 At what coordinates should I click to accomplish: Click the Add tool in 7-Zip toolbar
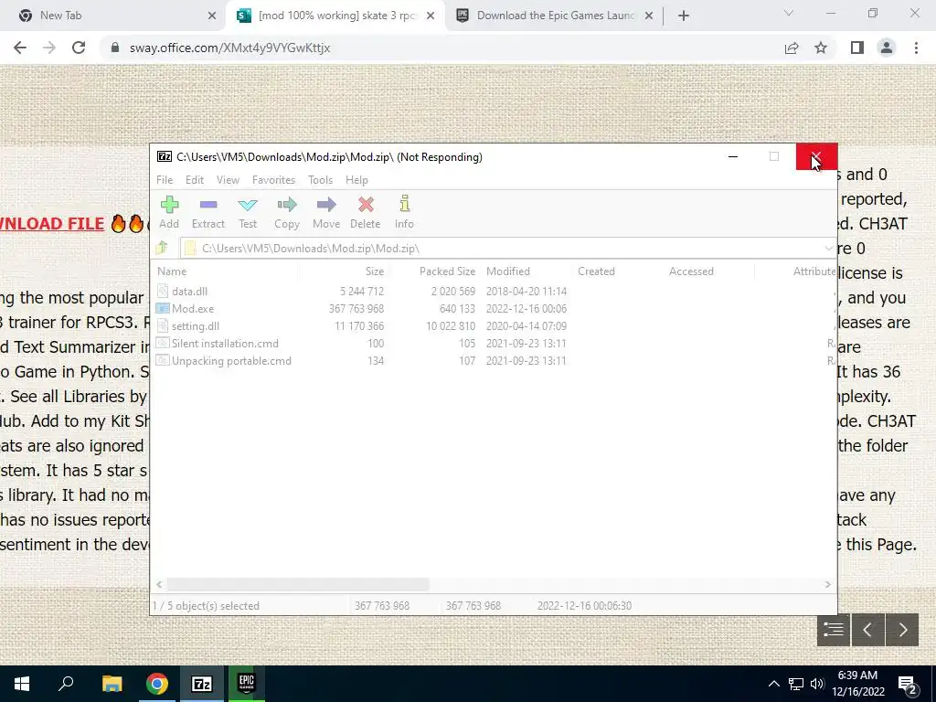pos(169,212)
